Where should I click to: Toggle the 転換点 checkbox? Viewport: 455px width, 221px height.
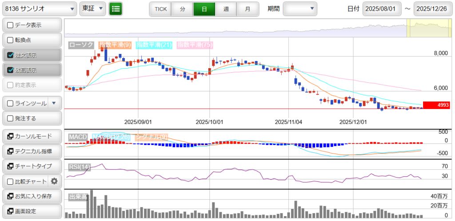(x=11, y=40)
